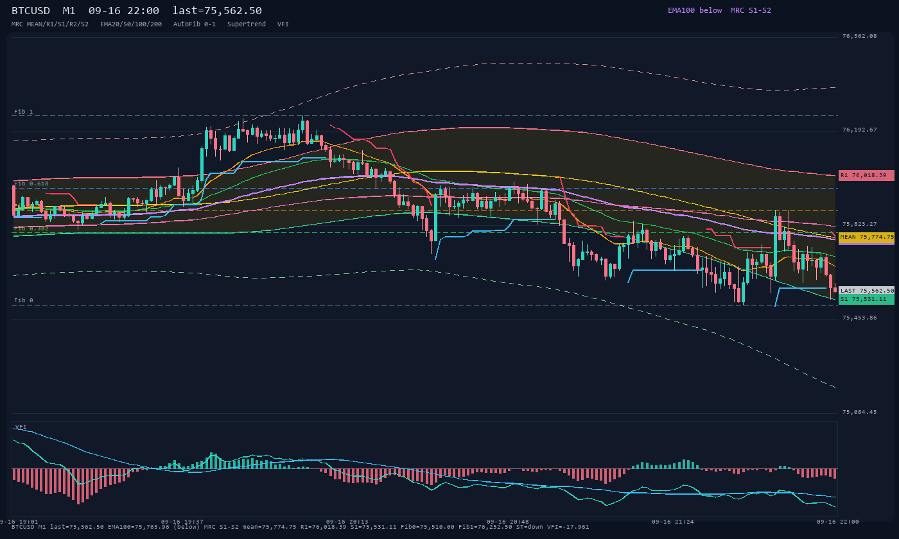Click the 76,562.08 price axis label
This screenshot has height=539, width=899.
click(x=859, y=36)
